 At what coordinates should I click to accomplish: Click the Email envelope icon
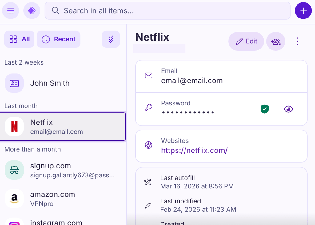point(149,76)
